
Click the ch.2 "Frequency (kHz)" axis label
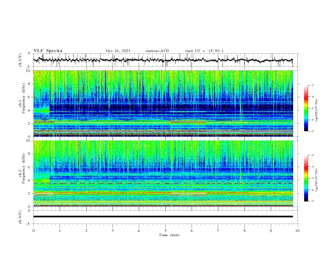(x=24, y=168)
